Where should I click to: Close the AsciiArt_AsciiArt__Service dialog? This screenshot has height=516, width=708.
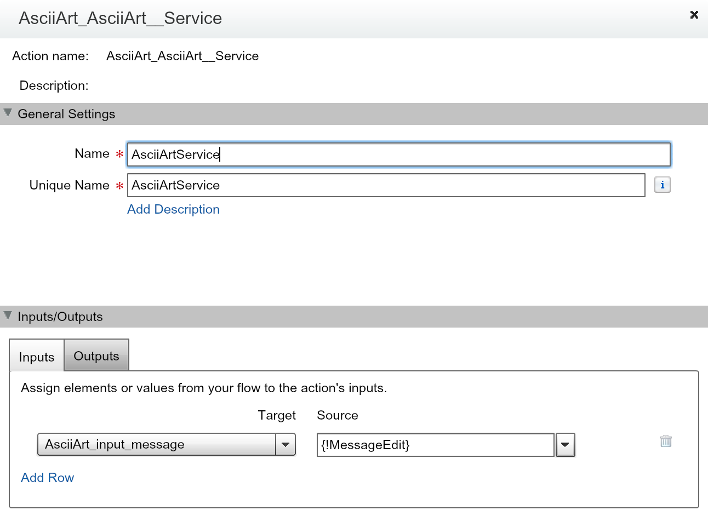[x=694, y=15]
